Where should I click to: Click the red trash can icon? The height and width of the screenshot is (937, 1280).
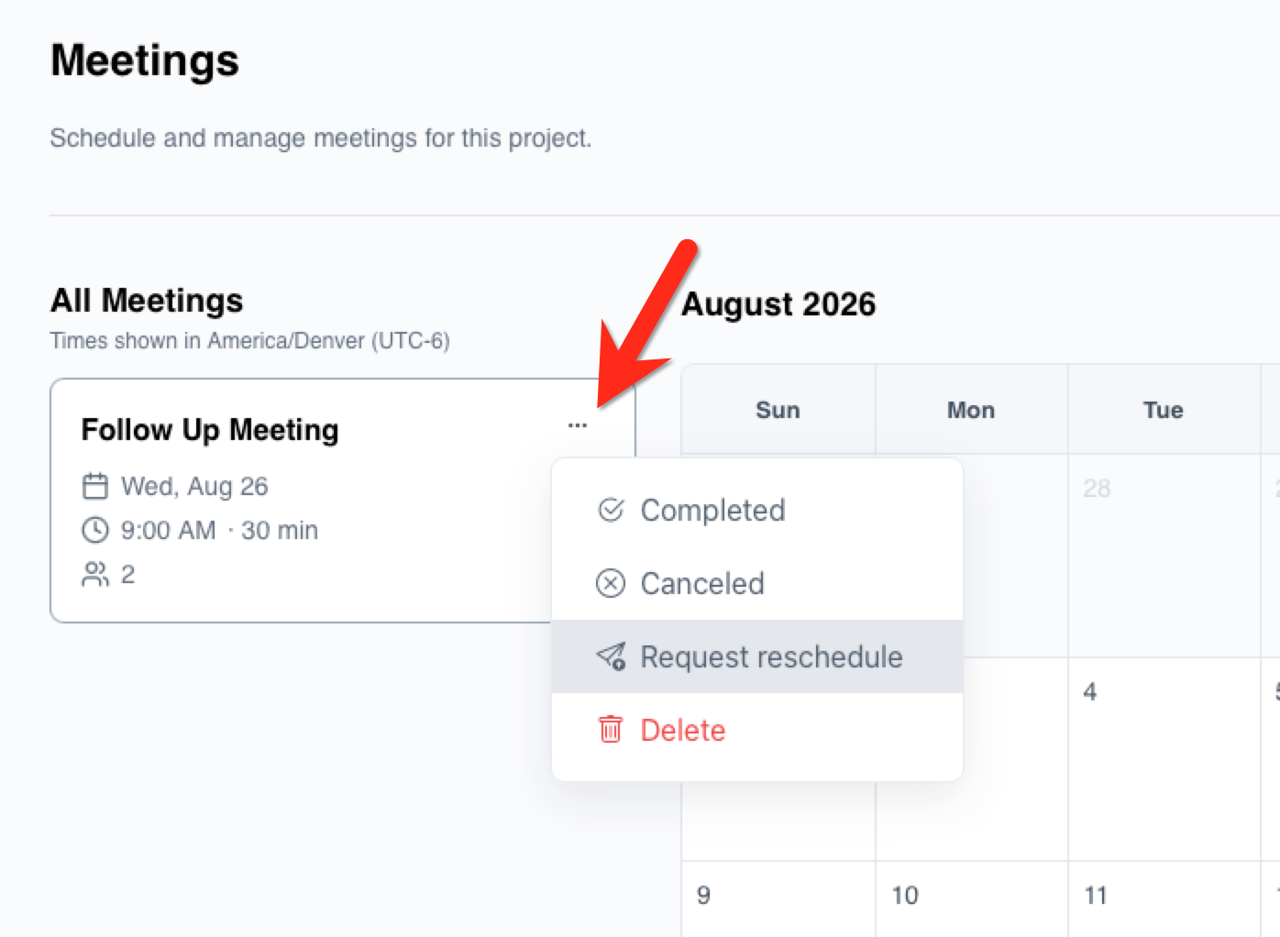(611, 730)
